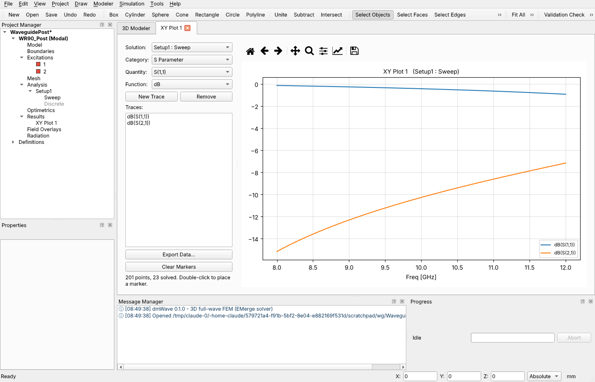Select Sweep under Setup1
This screenshot has height=382, width=595.
52,98
